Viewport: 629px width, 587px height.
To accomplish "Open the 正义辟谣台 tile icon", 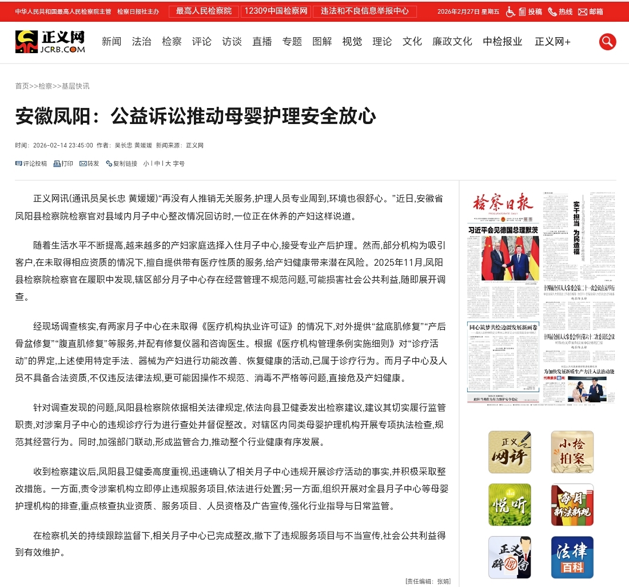I will (509, 557).
